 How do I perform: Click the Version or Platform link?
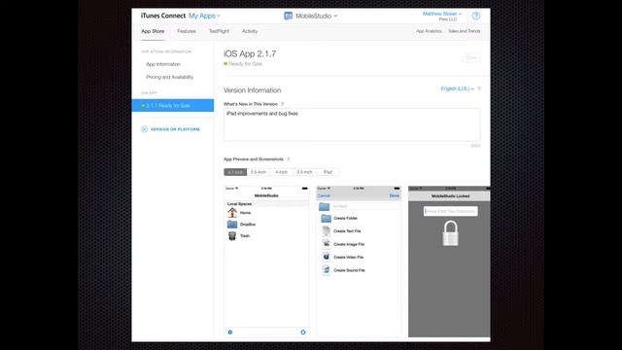(175, 129)
